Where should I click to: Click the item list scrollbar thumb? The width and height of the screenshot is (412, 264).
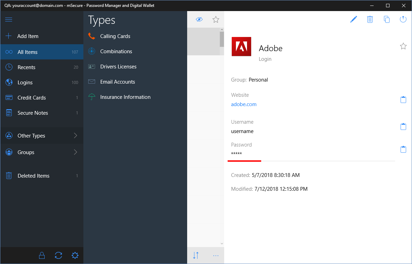[x=222, y=39]
